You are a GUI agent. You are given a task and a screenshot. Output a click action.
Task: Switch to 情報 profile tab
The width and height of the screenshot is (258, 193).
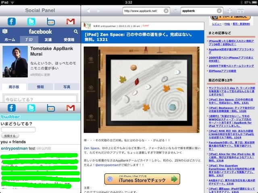click(40, 87)
